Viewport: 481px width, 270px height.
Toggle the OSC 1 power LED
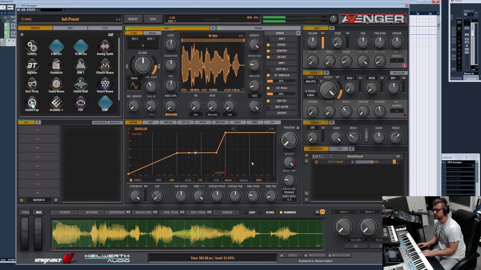[127, 28]
